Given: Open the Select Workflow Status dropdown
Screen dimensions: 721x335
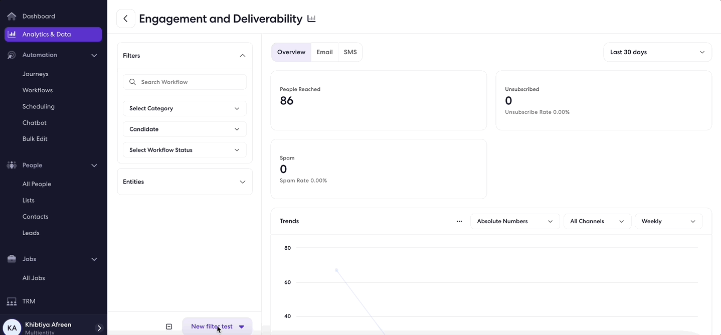Looking at the screenshot, I should [185, 150].
